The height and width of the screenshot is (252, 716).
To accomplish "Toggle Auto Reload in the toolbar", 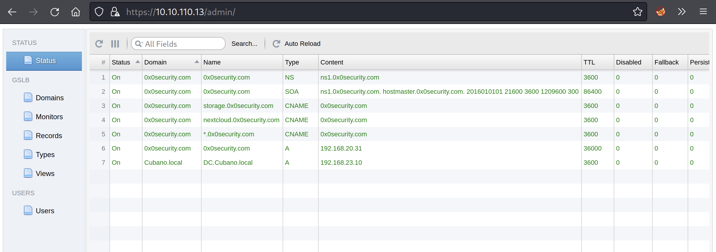I will click(297, 44).
